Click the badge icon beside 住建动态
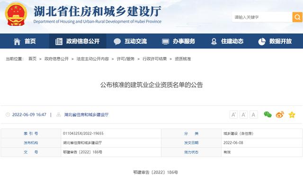The width and height of the screenshot is (303, 176). (x=214, y=41)
